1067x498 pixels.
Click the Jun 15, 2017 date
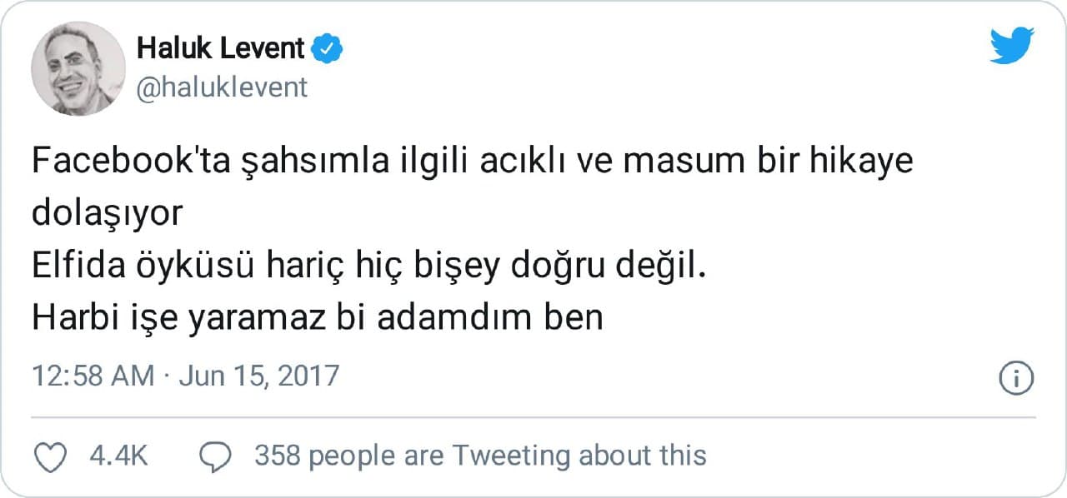point(260,376)
